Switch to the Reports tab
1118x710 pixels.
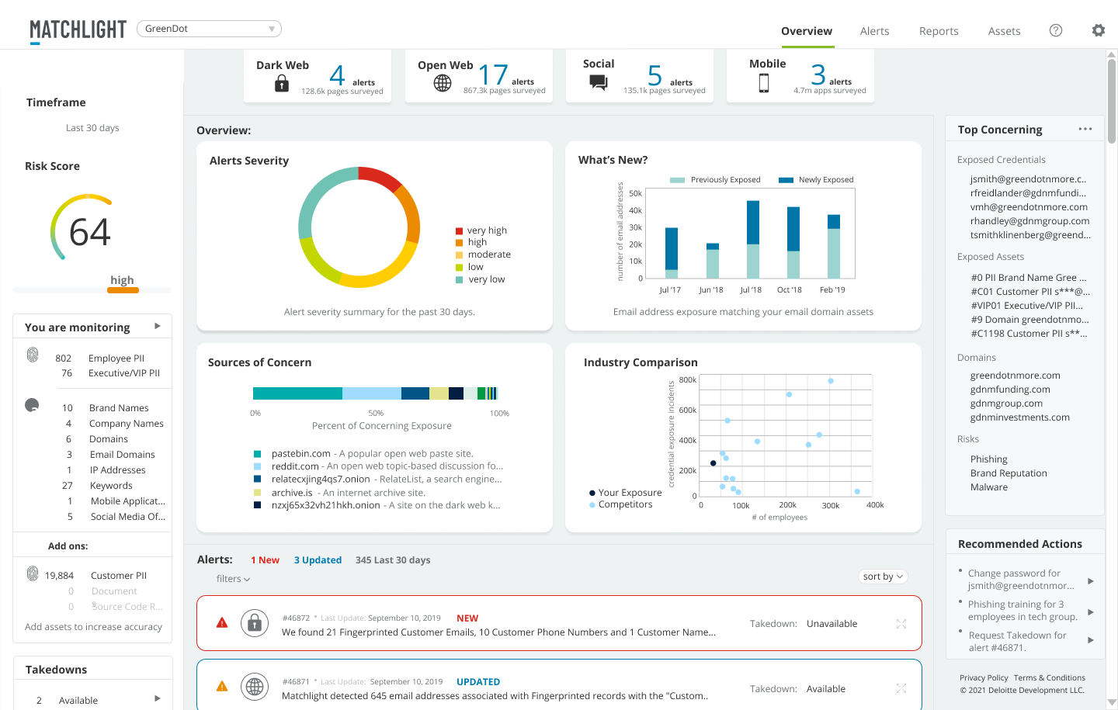pos(939,31)
